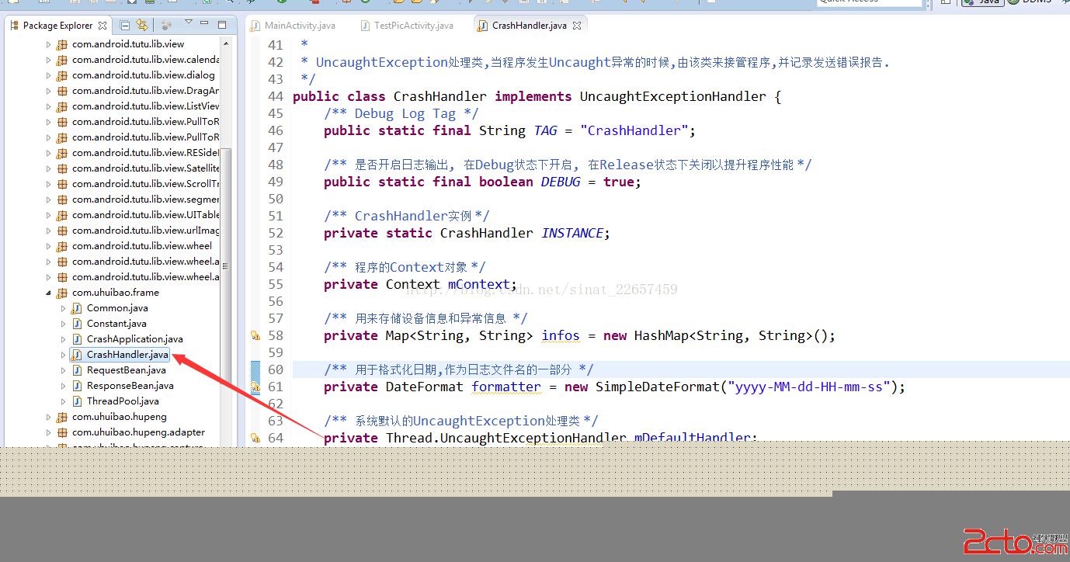Close the CrashHandler.java editor tab

pyautogui.click(x=577, y=26)
